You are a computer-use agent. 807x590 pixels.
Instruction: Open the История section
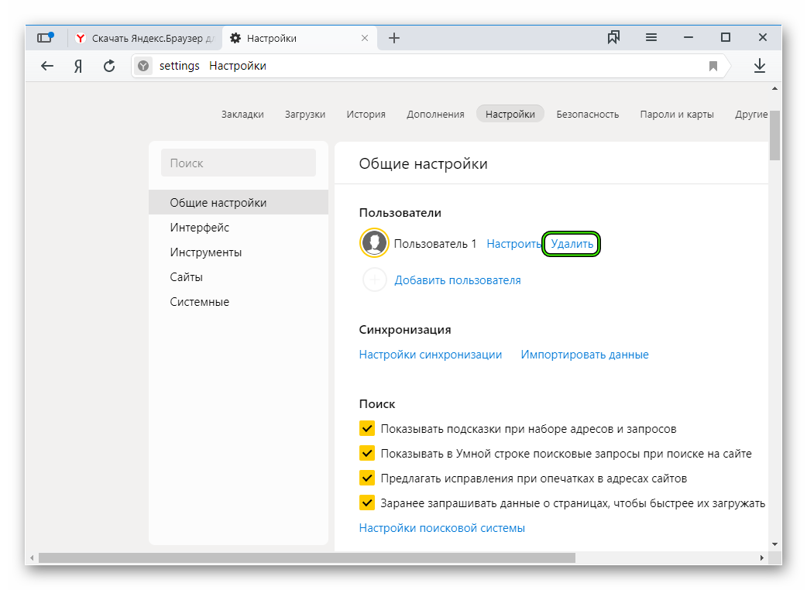366,114
